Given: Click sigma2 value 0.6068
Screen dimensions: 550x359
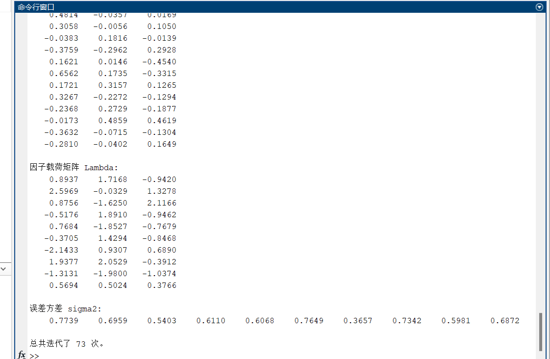Looking at the screenshot, I should click(260, 321).
